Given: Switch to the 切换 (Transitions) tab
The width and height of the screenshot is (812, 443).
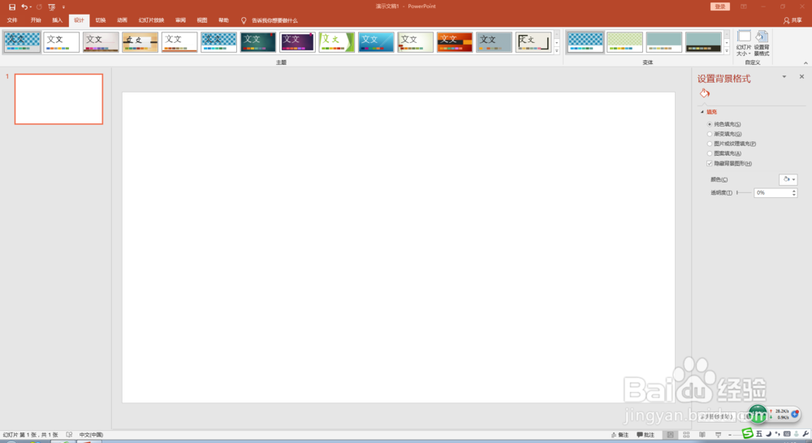Looking at the screenshot, I should pyautogui.click(x=101, y=20).
